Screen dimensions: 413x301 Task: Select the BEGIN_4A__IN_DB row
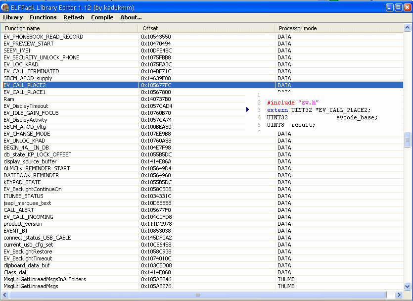(x=202, y=148)
